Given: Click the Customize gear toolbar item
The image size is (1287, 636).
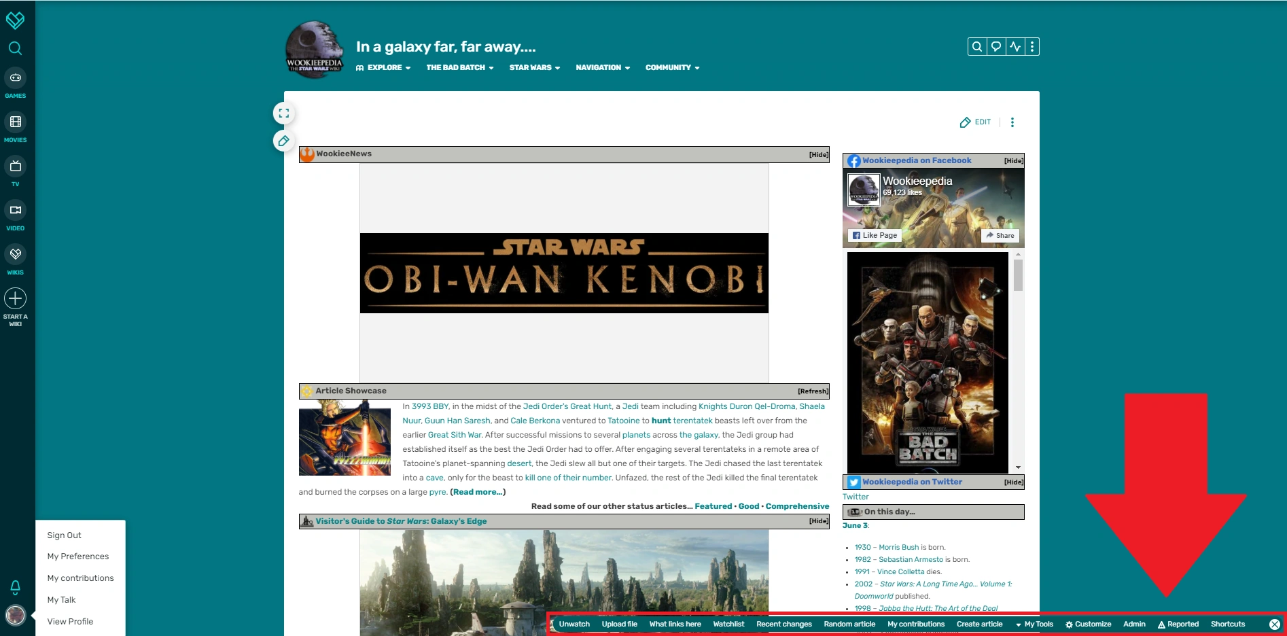Looking at the screenshot, I should click(1089, 624).
